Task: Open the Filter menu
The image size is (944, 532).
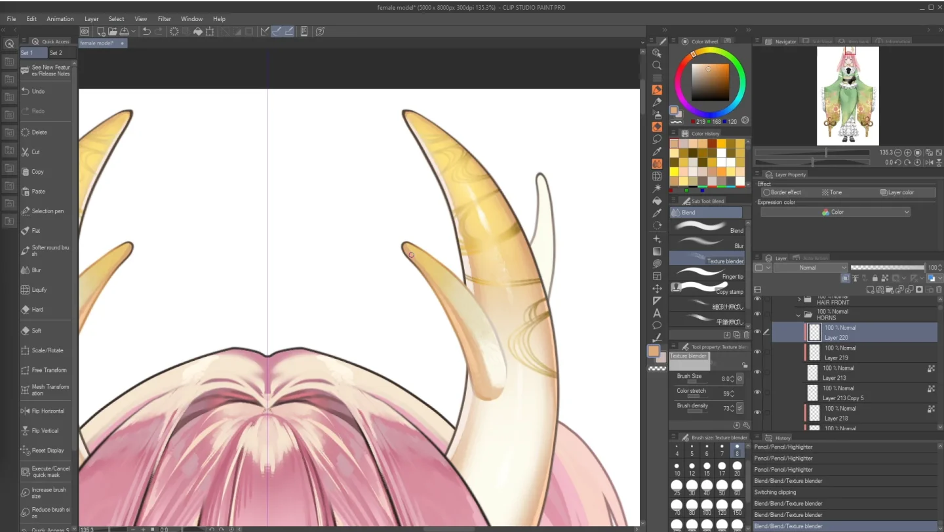Action: pyautogui.click(x=165, y=19)
